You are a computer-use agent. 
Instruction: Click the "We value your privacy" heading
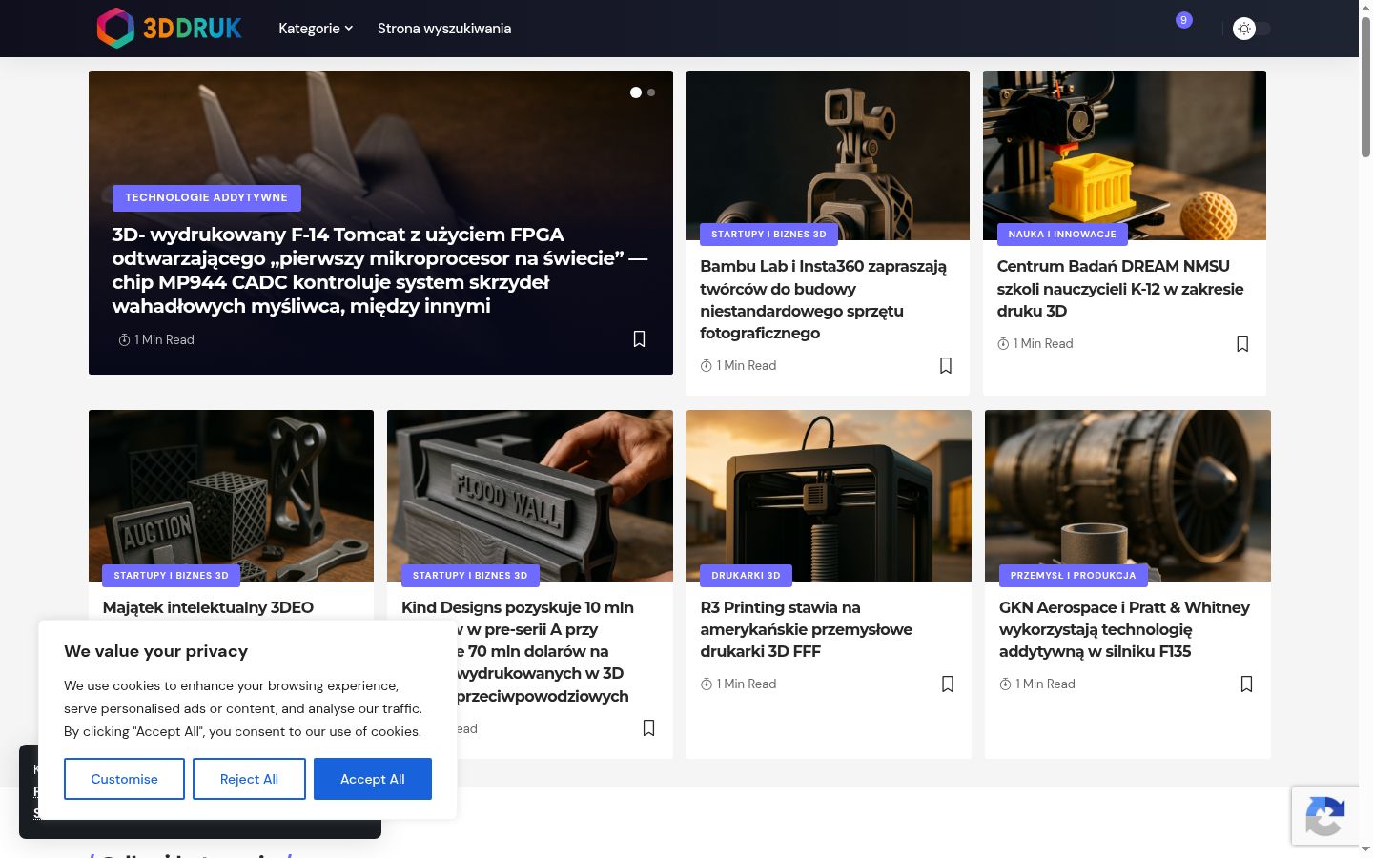(156, 651)
